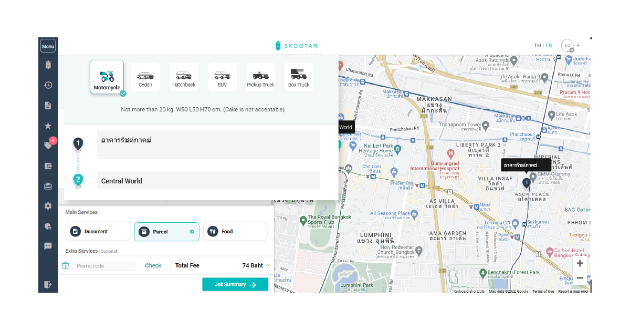
Task: Open the document sheet icon in sidebar
Action: (48, 106)
